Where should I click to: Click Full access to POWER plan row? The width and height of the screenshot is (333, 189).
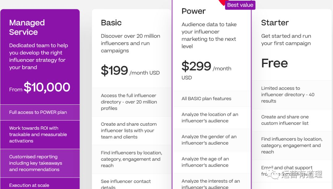40,112
